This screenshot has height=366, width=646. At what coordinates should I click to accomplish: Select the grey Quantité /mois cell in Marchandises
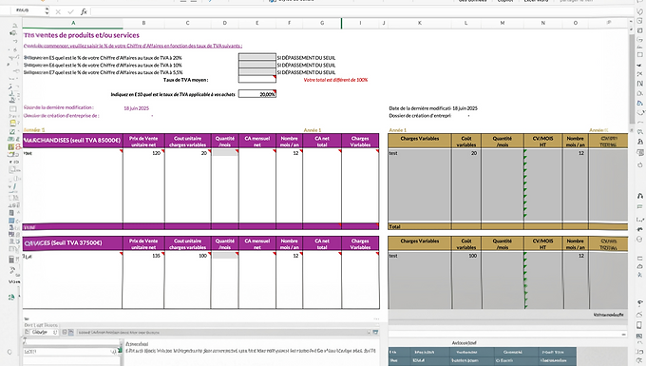pos(224,153)
